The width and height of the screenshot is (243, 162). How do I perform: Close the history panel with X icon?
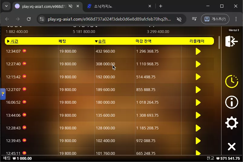(232, 147)
